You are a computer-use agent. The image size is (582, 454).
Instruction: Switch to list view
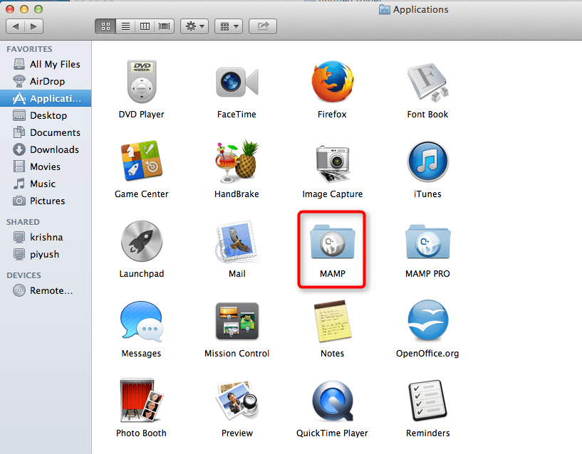coord(125,26)
